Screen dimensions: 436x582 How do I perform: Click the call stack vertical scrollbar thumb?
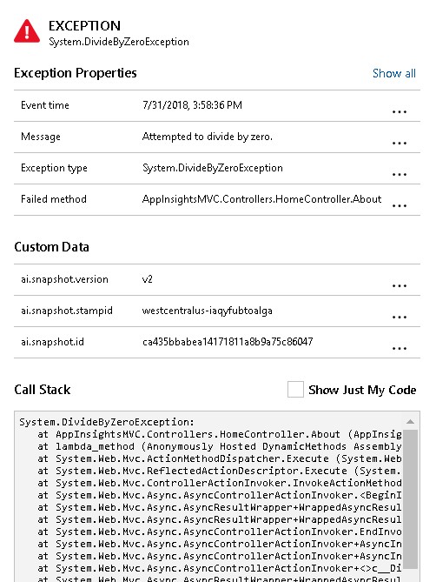410,499
